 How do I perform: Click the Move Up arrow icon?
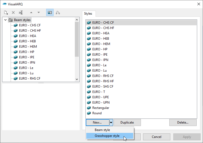point(31,13)
